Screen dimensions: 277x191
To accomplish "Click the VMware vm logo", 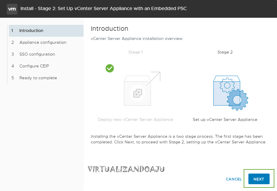I will (12, 9).
